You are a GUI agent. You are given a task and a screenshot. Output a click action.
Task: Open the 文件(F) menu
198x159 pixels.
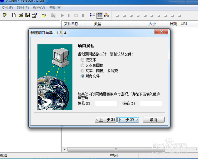click(x=7, y=8)
